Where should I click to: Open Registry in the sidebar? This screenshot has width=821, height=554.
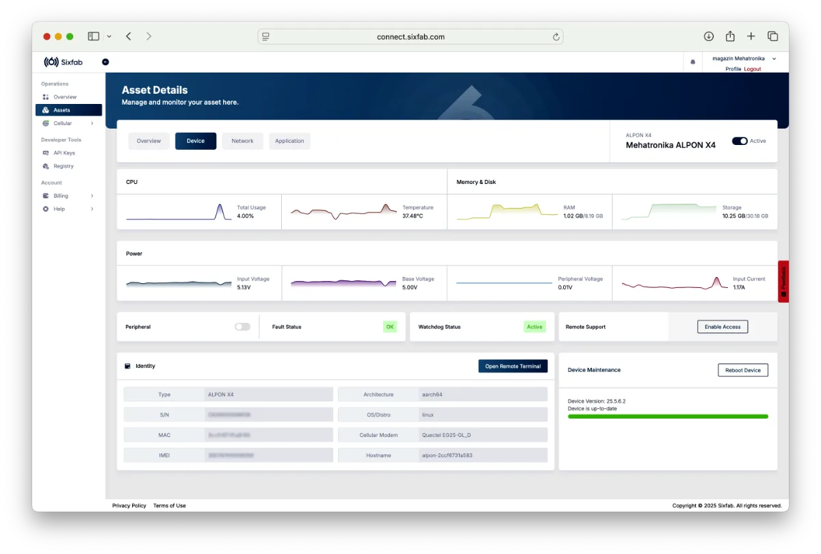click(x=68, y=166)
